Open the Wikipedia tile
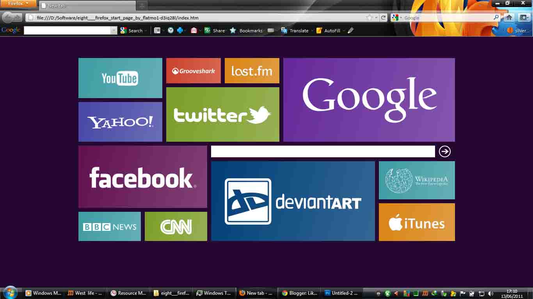 [x=417, y=180]
